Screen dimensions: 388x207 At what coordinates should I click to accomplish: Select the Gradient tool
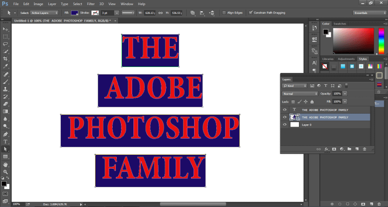[x=5, y=111]
